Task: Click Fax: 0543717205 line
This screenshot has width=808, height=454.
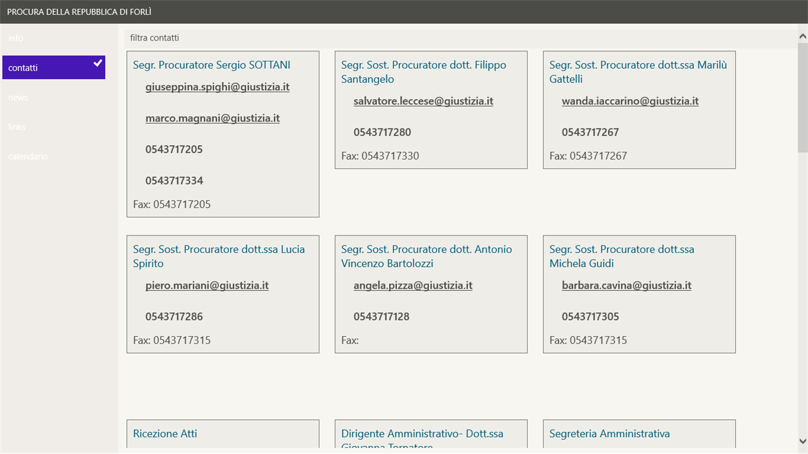Action: [172, 205]
